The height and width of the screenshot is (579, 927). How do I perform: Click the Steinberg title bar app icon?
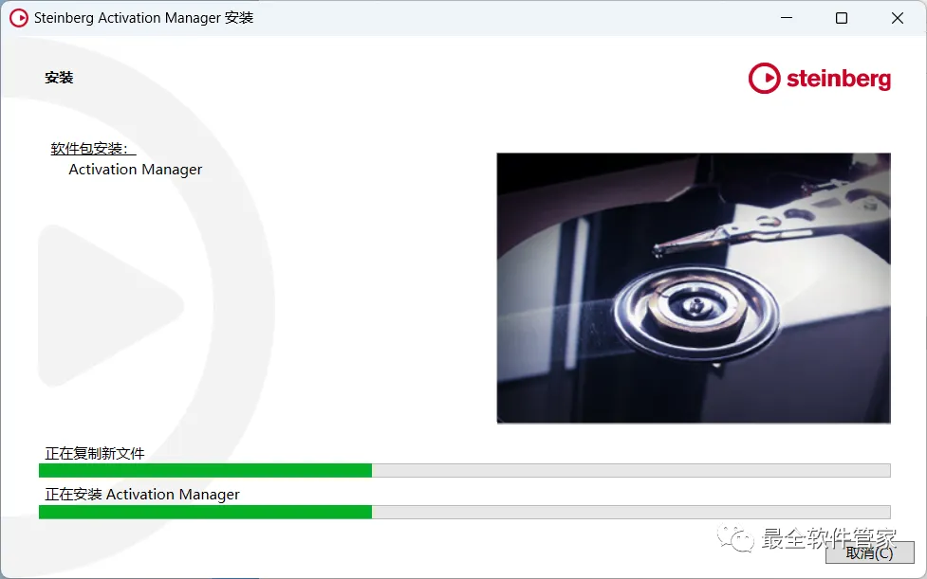[19, 18]
